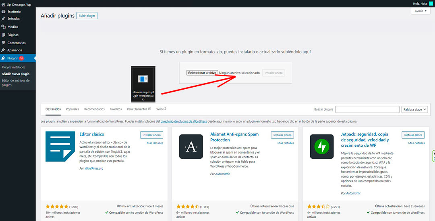The image size is (435, 221).
Task: Open the Para Elementor tab
Action: click(x=139, y=109)
